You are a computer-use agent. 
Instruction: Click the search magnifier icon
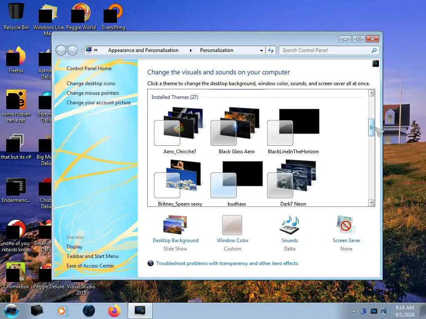click(x=374, y=50)
